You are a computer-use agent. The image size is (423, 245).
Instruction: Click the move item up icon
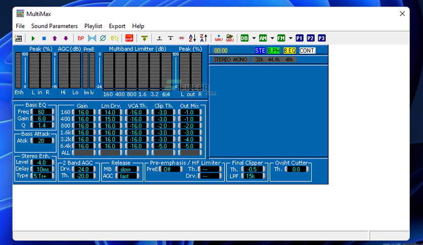(159, 38)
